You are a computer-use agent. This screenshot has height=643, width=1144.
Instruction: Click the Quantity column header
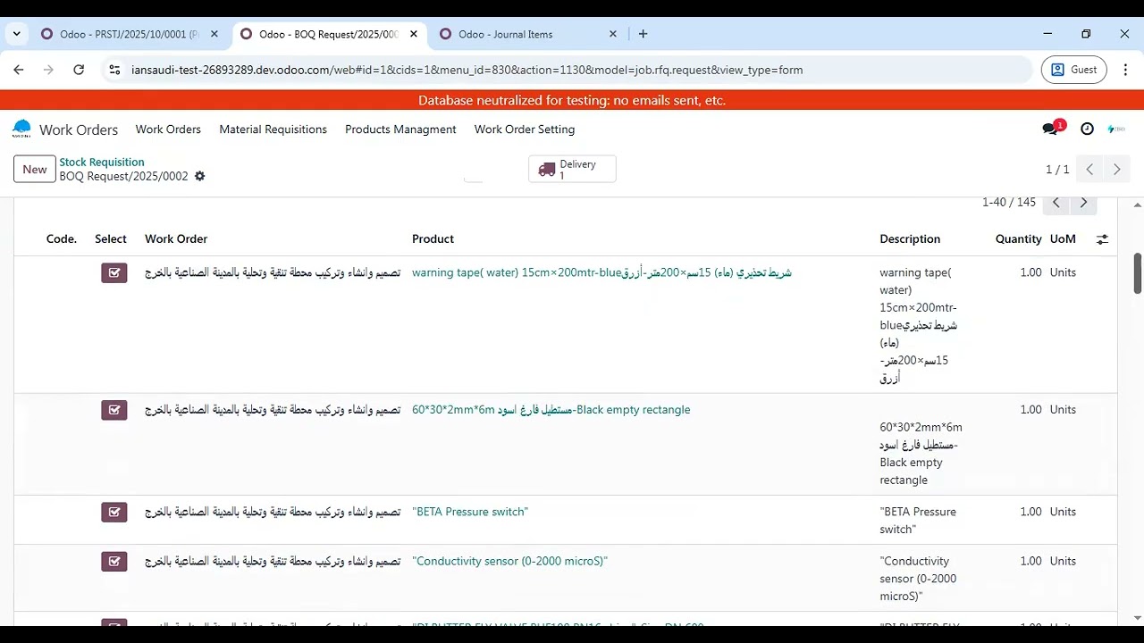[1019, 239]
